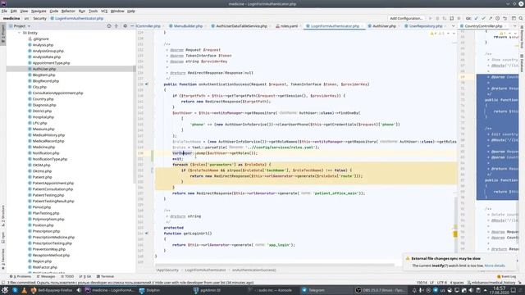The width and height of the screenshot is (525, 295).
Task: Open the TODO tool window
Action: (67, 277)
